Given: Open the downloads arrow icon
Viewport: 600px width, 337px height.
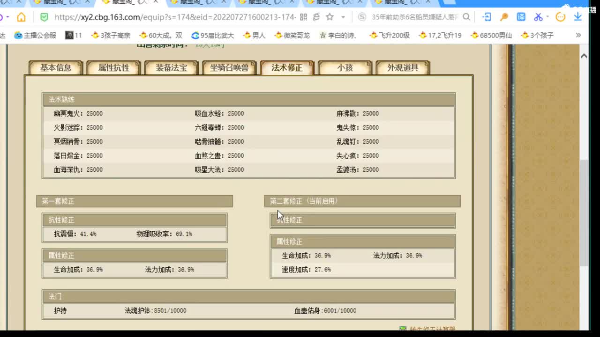Looking at the screenshot, I should point(578,17).
